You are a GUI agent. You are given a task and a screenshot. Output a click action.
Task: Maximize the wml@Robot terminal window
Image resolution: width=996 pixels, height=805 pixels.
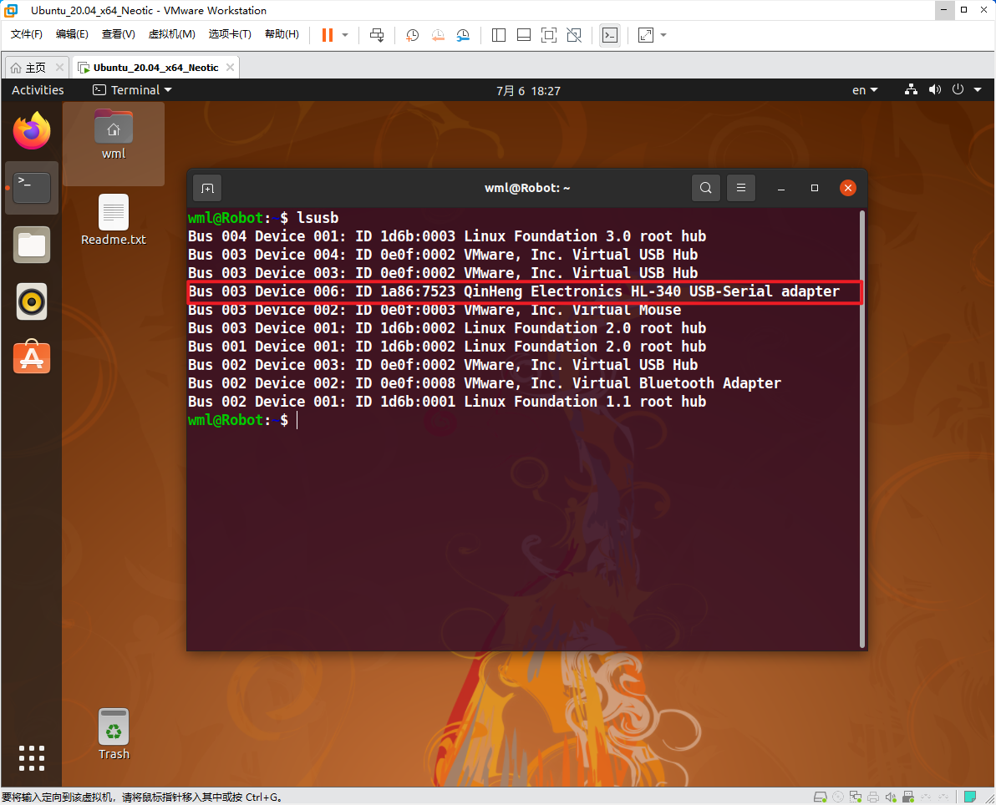click(815, 188)
